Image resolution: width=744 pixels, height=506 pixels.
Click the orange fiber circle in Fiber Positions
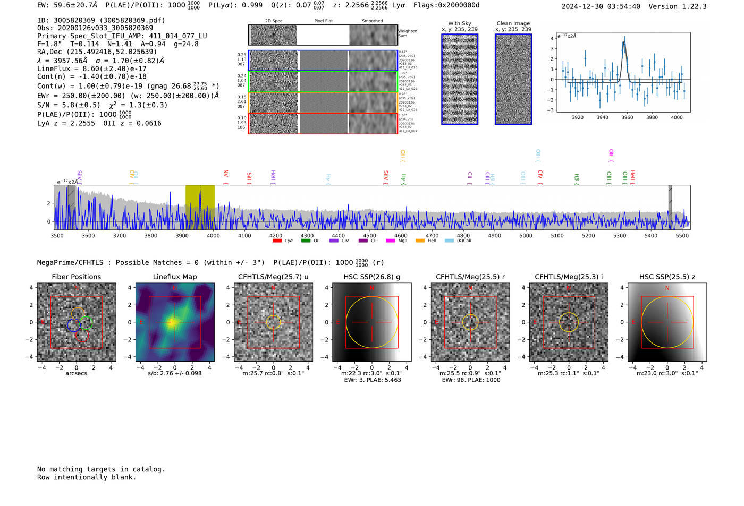pyautogui.click(x=78, y=314)
